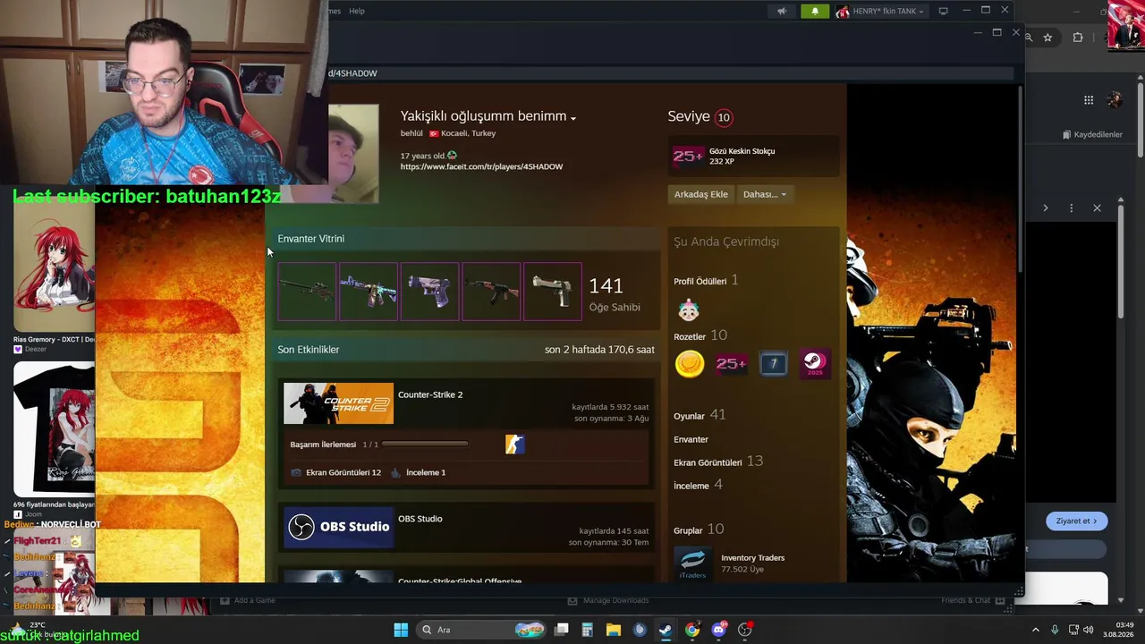Open Google Chrome from the taskbar
1145x644 pixels.
(x=692, y=630)
